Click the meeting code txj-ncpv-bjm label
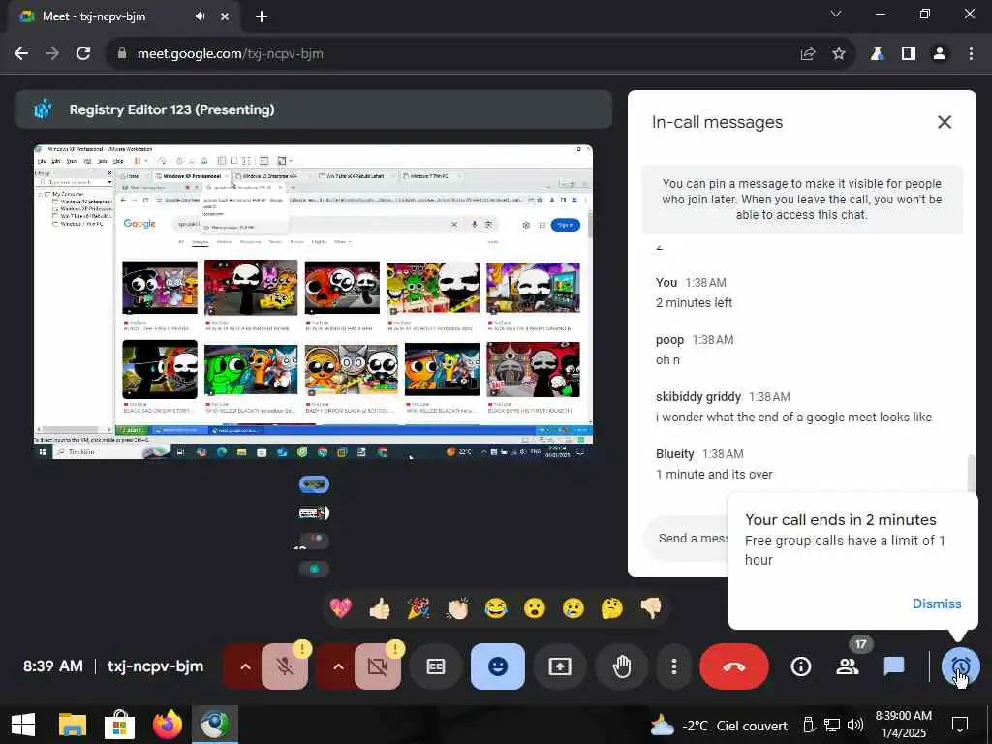 point(155,666)
